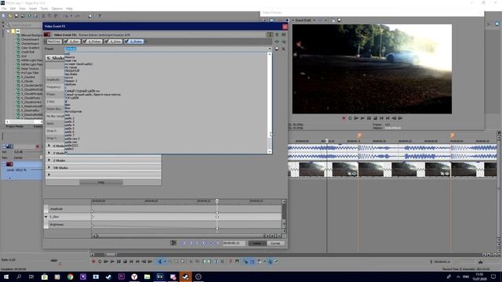Go to start in main transport
The height and width of the screenshot is (282, 502).
tap(131, 262)
